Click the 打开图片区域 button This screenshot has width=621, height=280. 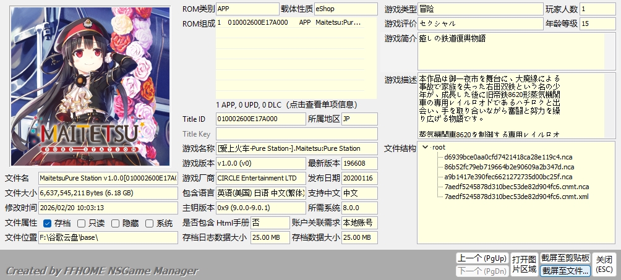tap(523, 264)
